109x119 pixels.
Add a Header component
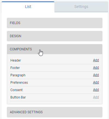click(96, 60)
